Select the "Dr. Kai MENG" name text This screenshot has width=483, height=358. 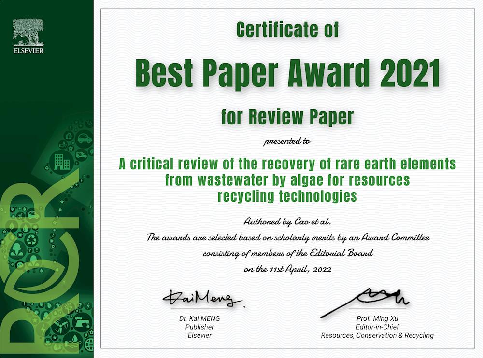pyautogui.click(x=199, y=318)
